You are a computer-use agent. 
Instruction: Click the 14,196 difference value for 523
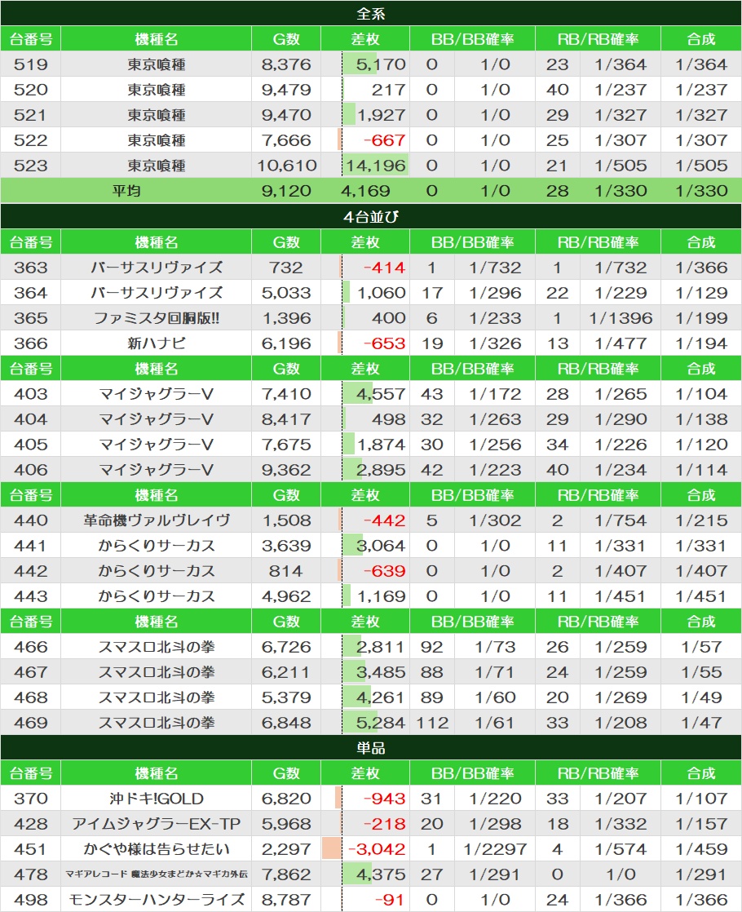click(376, 165)
